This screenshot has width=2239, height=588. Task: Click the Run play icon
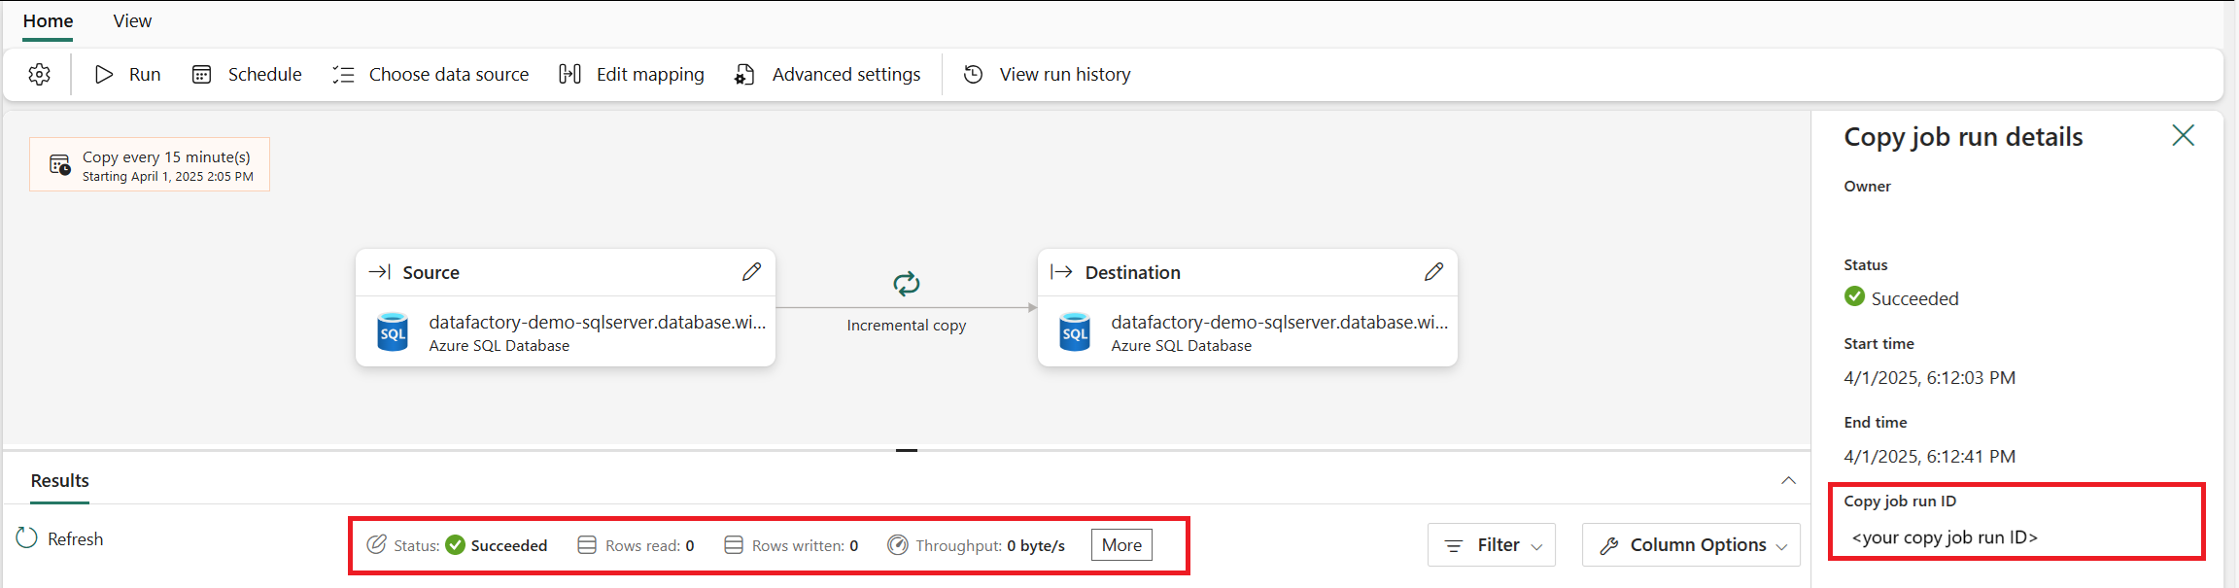pos(104,75)
